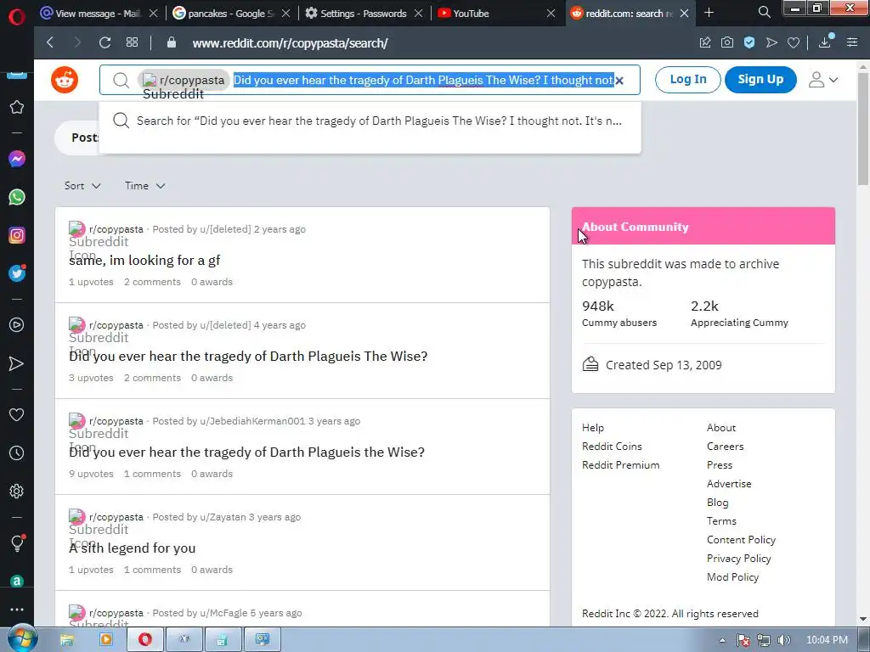Open the Sort dropdown
This screenshot has width=870, height=652.
(82, 186)
